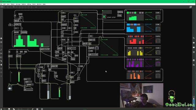196x110 pixels.
Task: Open the list icon in right sidebar
Action: [x=194, y=52]
